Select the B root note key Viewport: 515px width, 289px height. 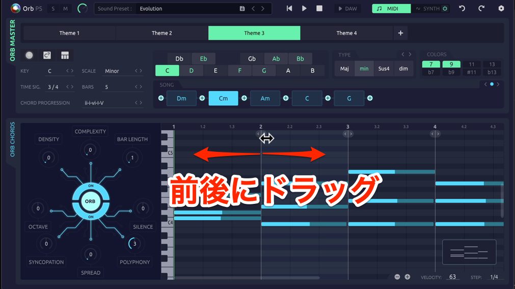[x=312, y=70]
